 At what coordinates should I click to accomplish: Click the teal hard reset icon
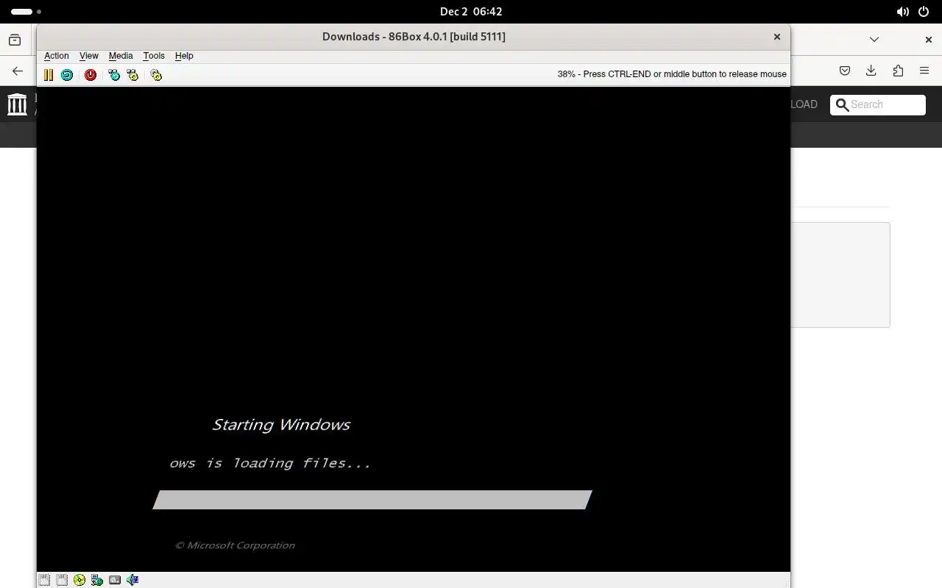click(67, 74)
